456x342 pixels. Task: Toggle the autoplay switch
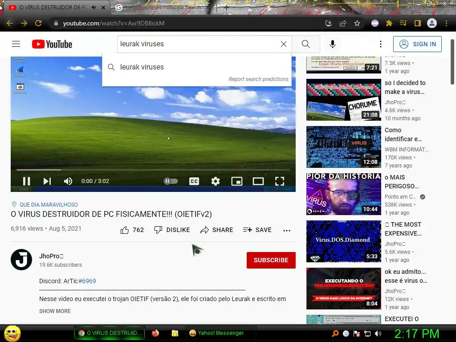171,181
